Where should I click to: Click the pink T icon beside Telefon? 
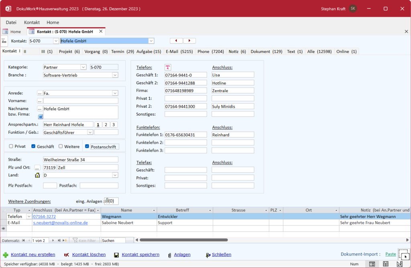pyautogui.click(x=168, y=67)
